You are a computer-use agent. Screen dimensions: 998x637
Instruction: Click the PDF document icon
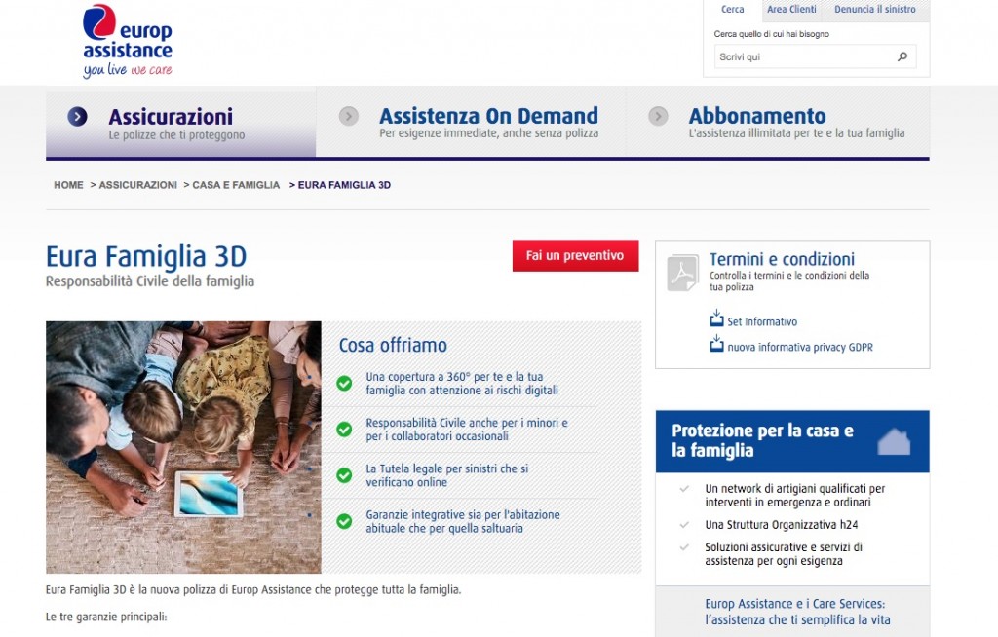[x=683, y=273]
